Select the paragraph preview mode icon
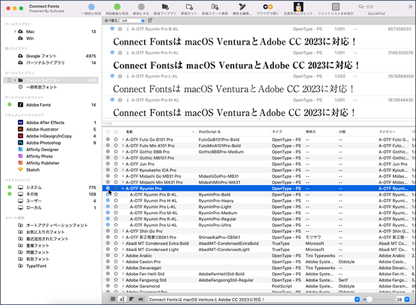The height and width of the screenshot is (305, 416). coord(131,299)
